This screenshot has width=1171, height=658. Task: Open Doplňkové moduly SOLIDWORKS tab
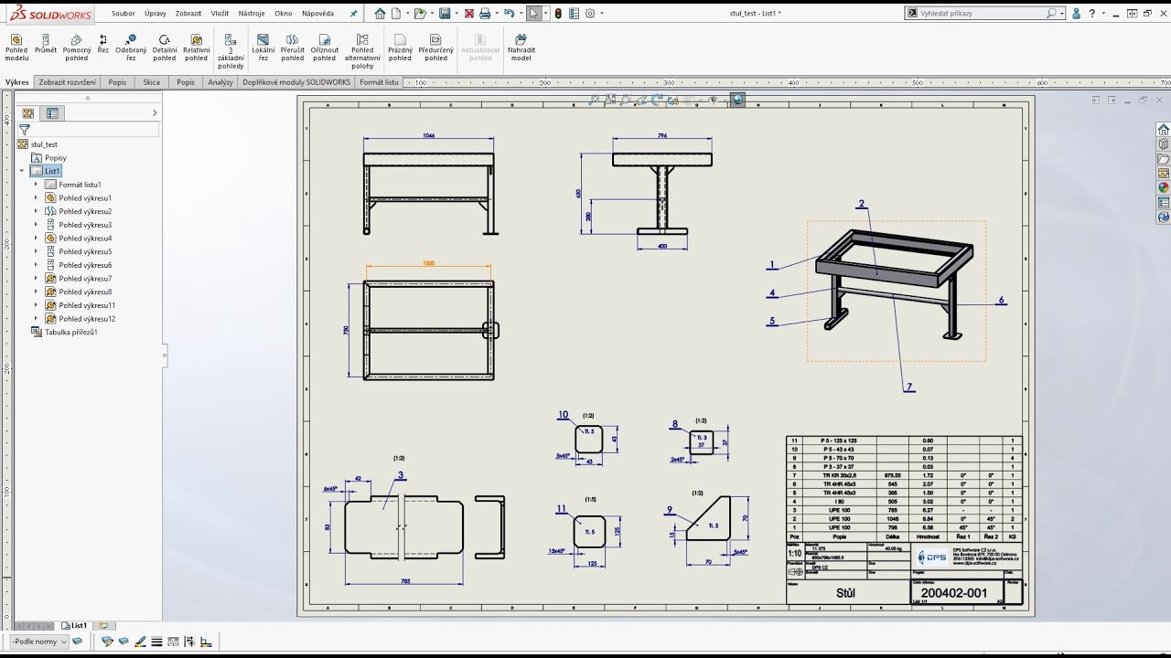[x=296, y=82]
